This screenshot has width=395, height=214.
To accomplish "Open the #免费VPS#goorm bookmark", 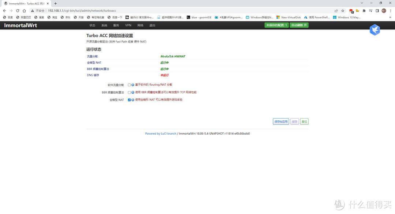I will pos(229,18).
